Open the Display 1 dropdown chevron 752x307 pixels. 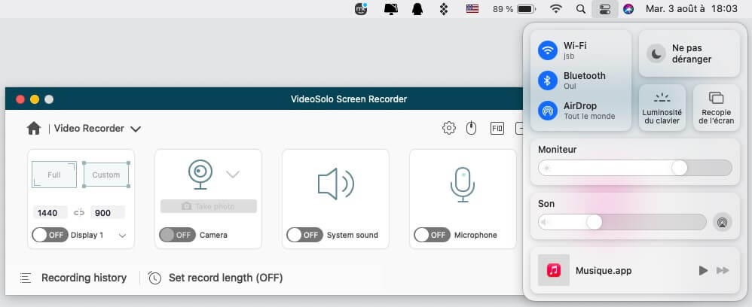coord(122,236)
